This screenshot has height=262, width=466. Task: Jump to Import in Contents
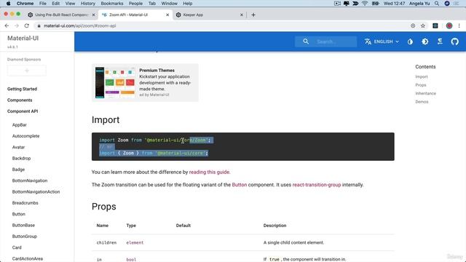pyautogui.click(x=422, y=76)
